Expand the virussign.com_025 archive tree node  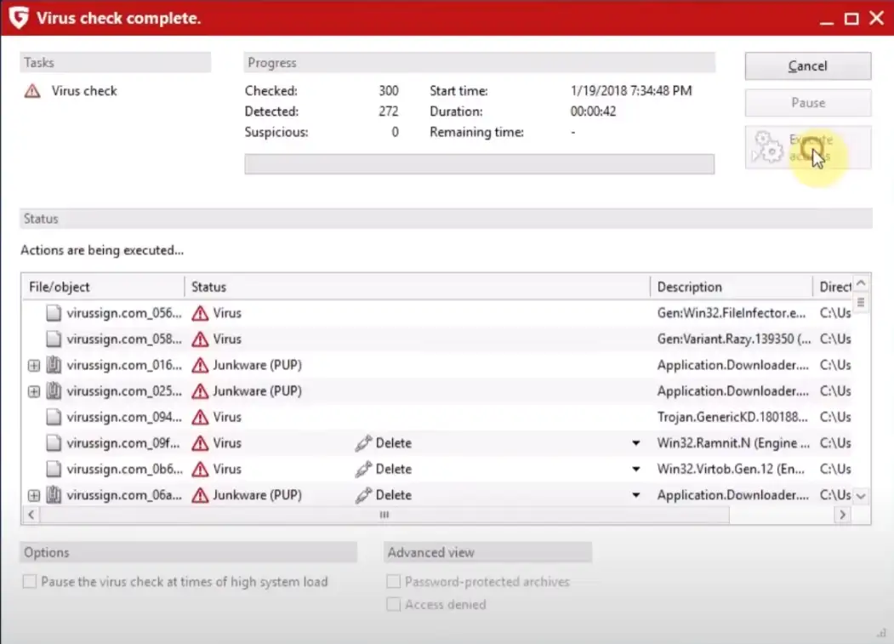click(x=34, y=391)
